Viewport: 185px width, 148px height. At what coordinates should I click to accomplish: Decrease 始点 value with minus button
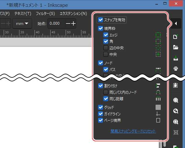[68, 23]
